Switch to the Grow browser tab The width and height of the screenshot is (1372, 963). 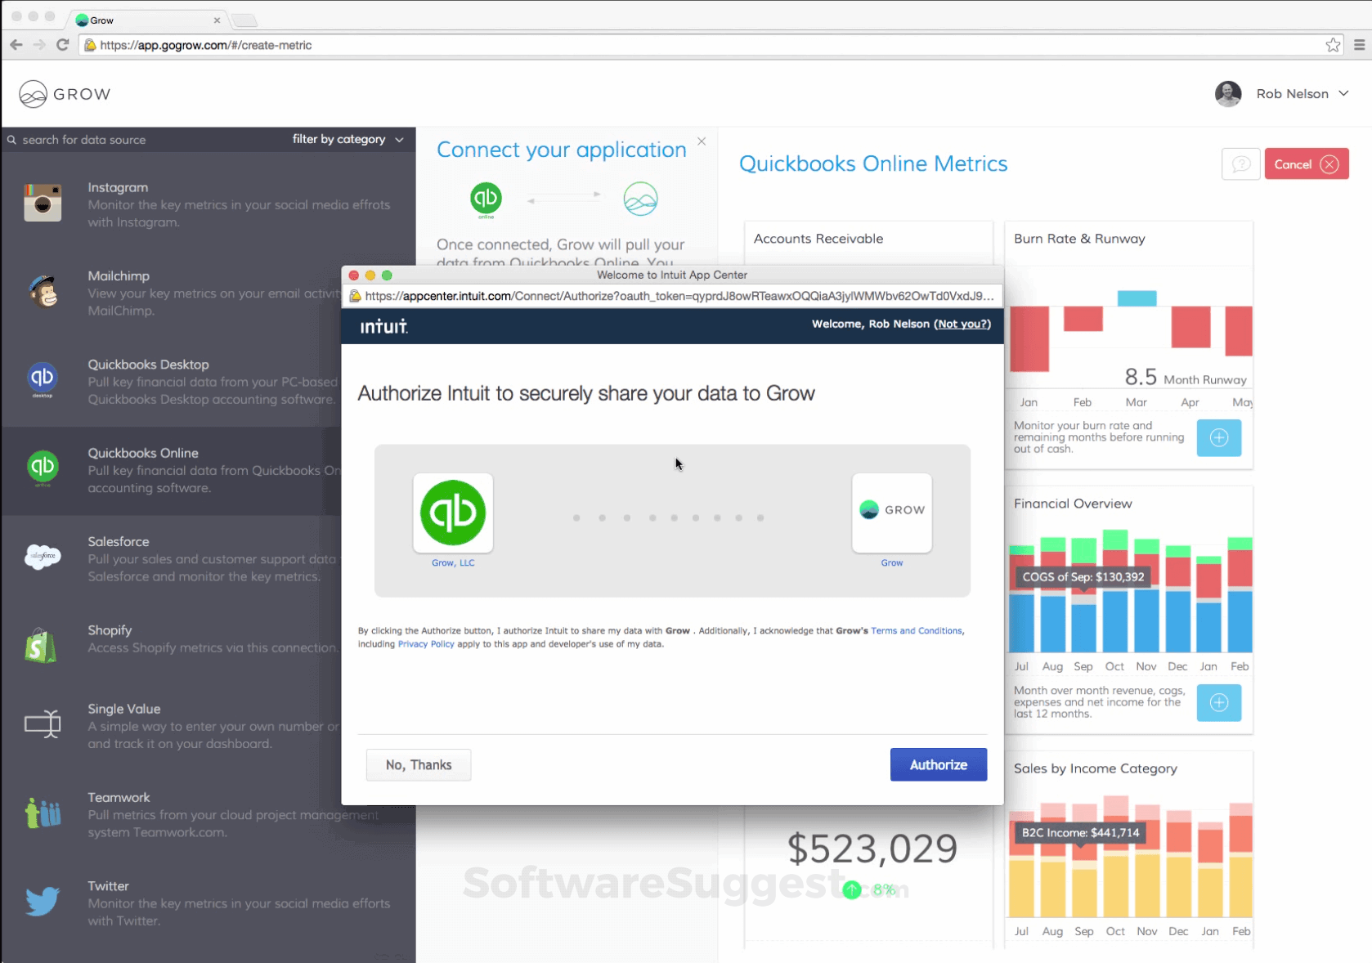[x=147, y=20]
